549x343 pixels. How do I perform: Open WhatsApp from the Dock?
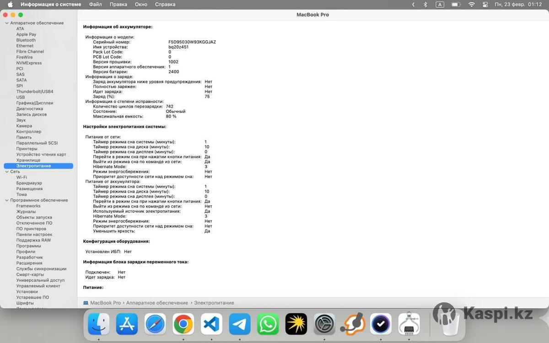(268, 324)
